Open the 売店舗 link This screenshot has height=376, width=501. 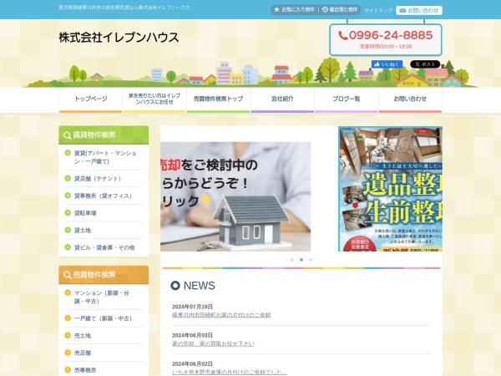[x=83, y=353]
